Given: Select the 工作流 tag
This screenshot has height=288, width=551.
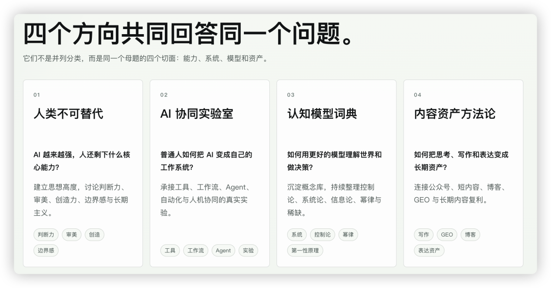Looking at the screenshot, I should 196,250.
